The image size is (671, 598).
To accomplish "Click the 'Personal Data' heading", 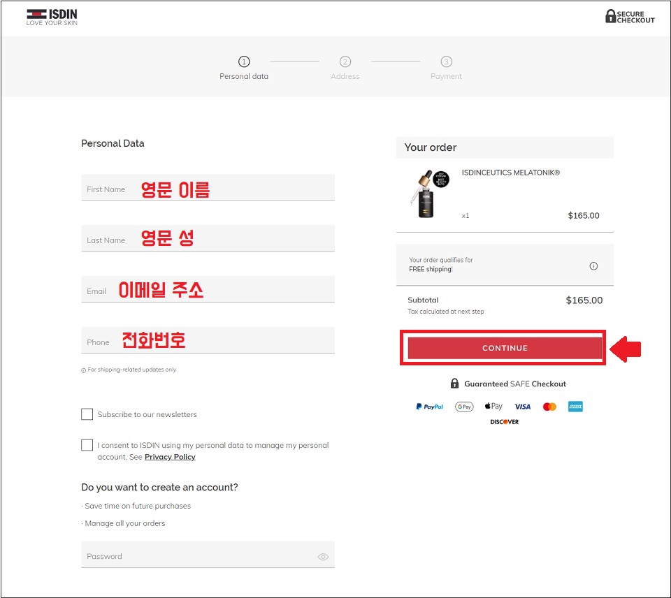I will 113,143.
